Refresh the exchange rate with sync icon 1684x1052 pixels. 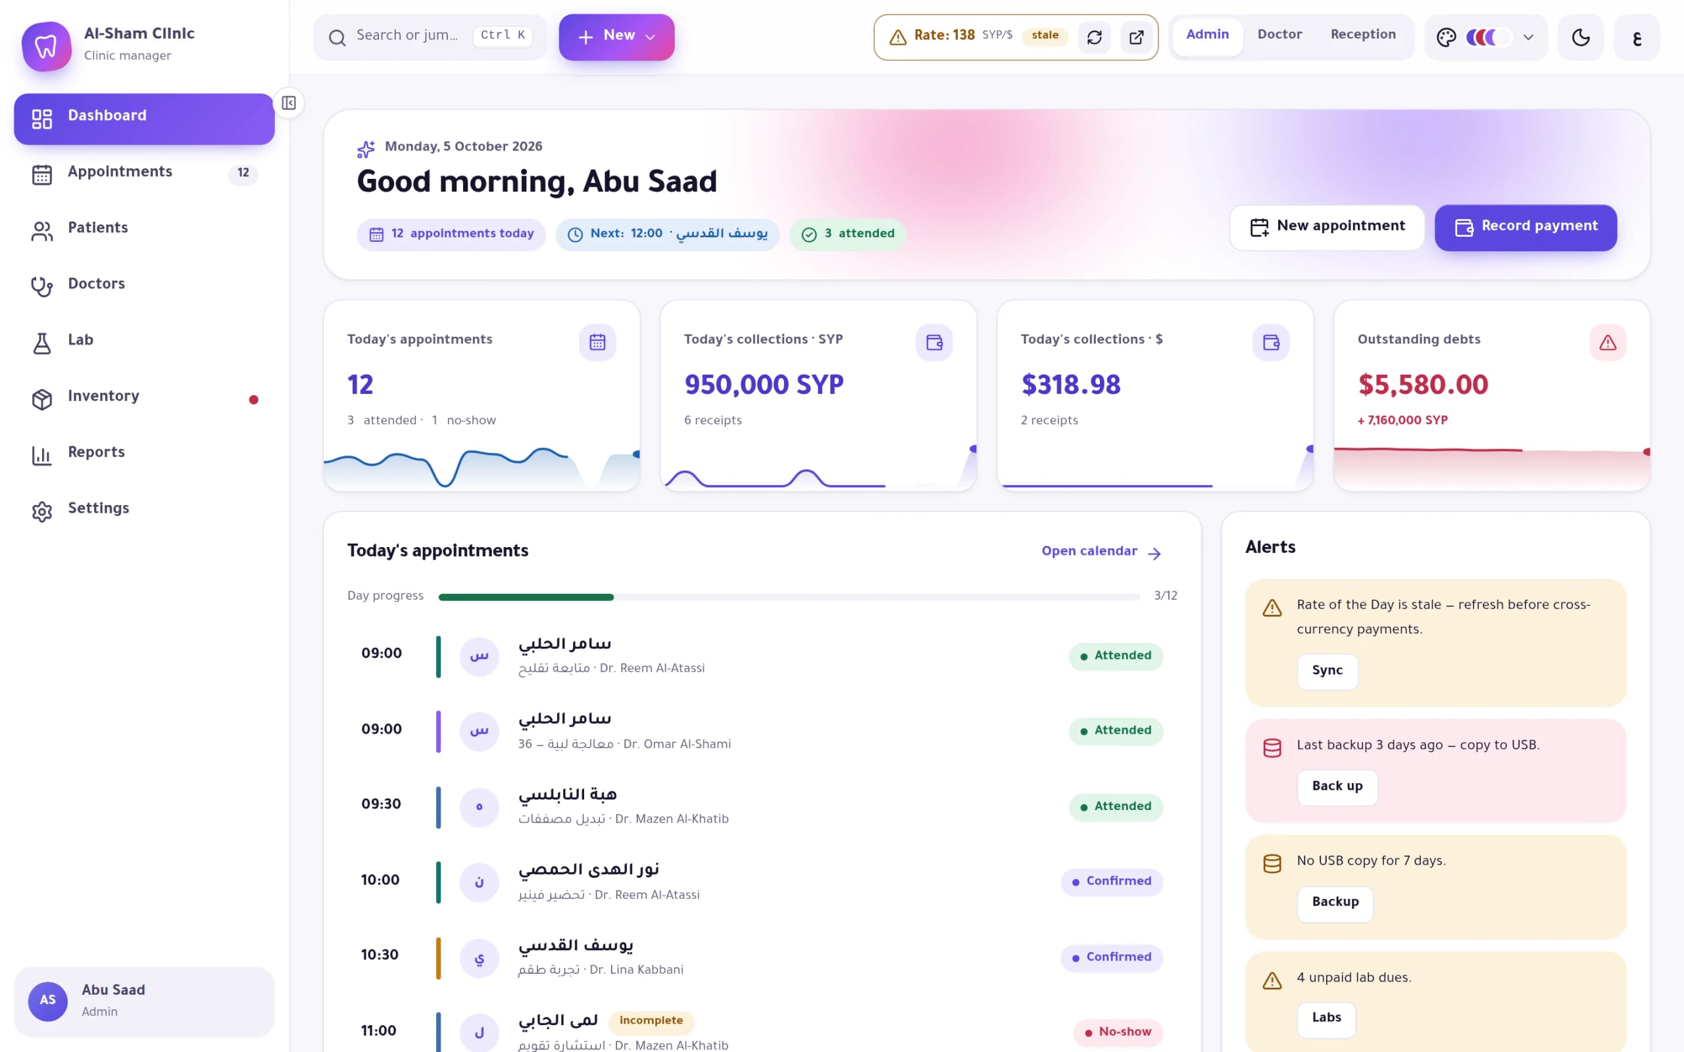(x=1094, y=37)
